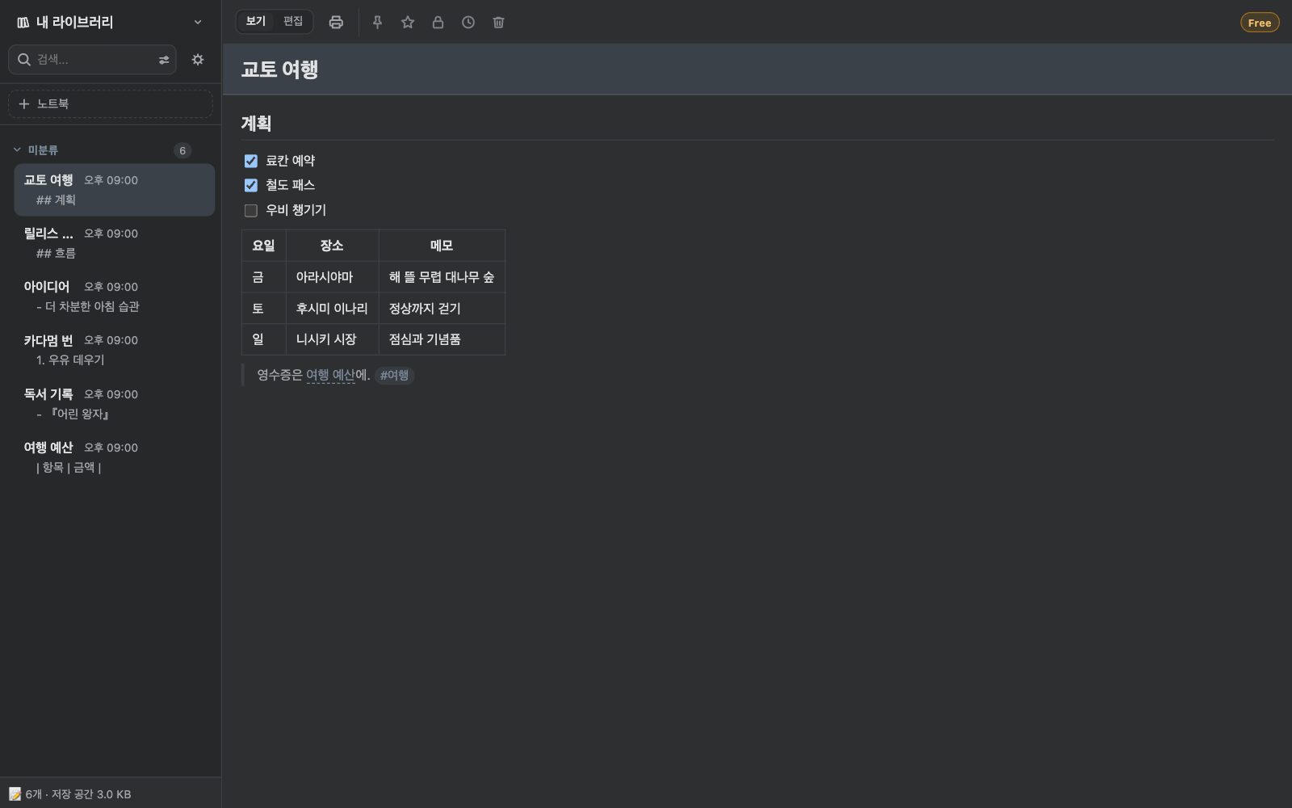Switch to 편집 edit tab
Screen dimensions: 1292x808
tap(293, 22)
